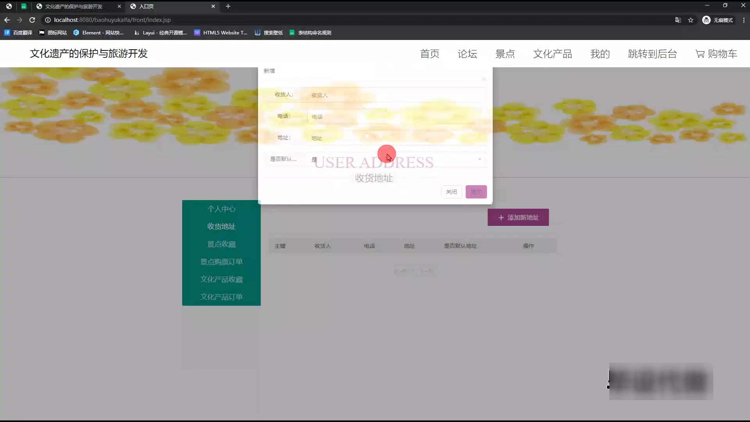This screenshot has width=750, height=422.
Task: Click the 主键 table column header
Action: click(x=280, y=246)
